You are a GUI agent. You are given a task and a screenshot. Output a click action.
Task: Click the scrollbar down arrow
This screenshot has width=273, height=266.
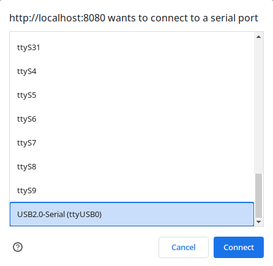pos(258,222)
